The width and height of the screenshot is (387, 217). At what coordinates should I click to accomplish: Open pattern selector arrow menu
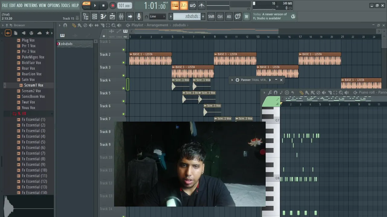pyautogui.click(x=171, y=17)
